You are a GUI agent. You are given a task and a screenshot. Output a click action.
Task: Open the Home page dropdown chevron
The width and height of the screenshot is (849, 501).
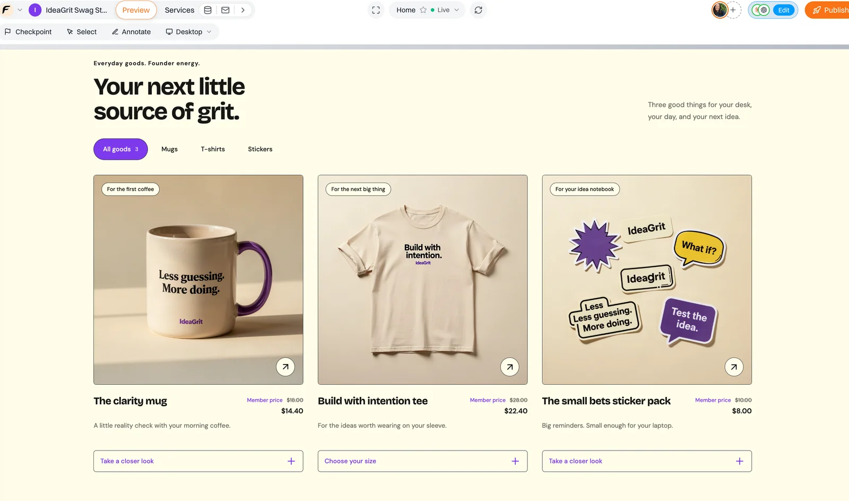[x=456, y=10]
